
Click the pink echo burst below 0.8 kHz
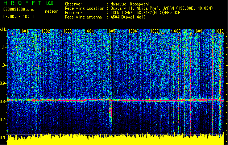tap(111, 112)
